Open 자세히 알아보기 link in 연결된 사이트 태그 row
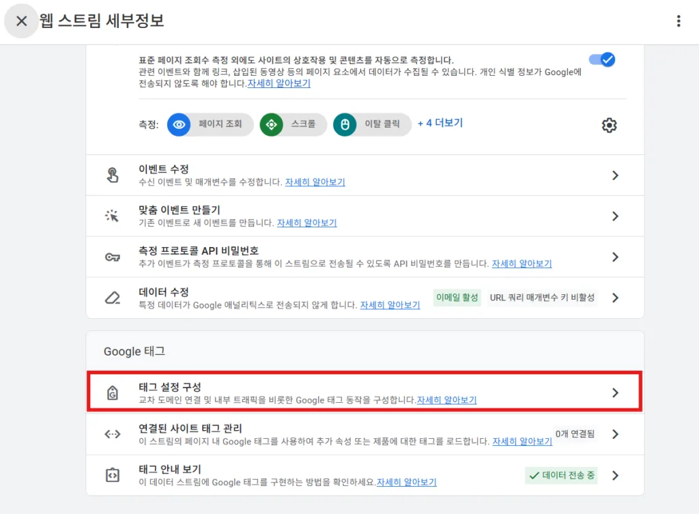 pyautogui.click(x=522, y=442)
